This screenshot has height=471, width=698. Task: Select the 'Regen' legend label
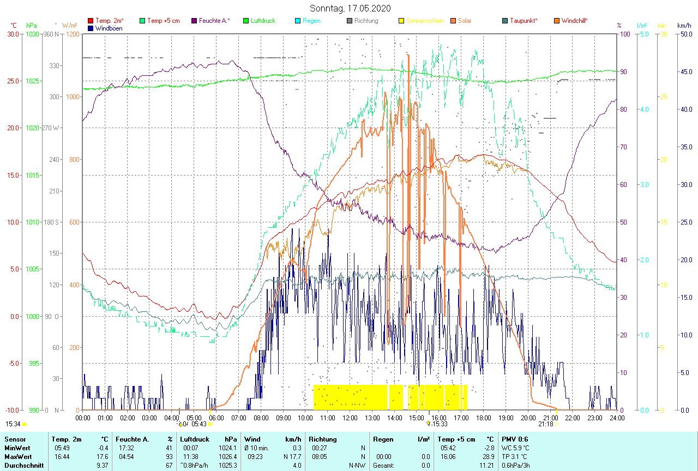click(x=311, y=21)
